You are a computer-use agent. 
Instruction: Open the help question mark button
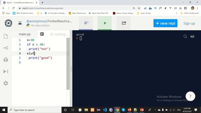pos(190,96)
